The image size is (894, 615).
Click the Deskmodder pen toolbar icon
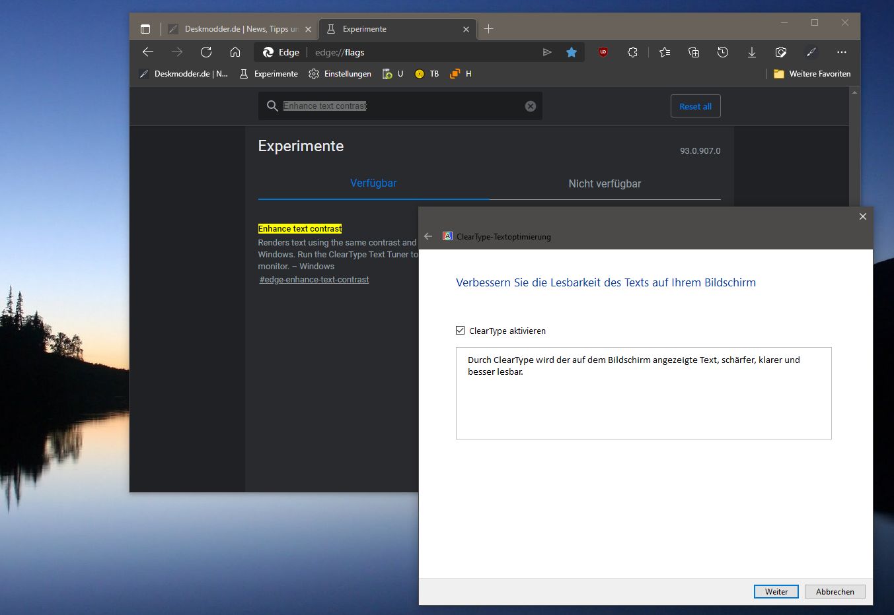[811, 52]
